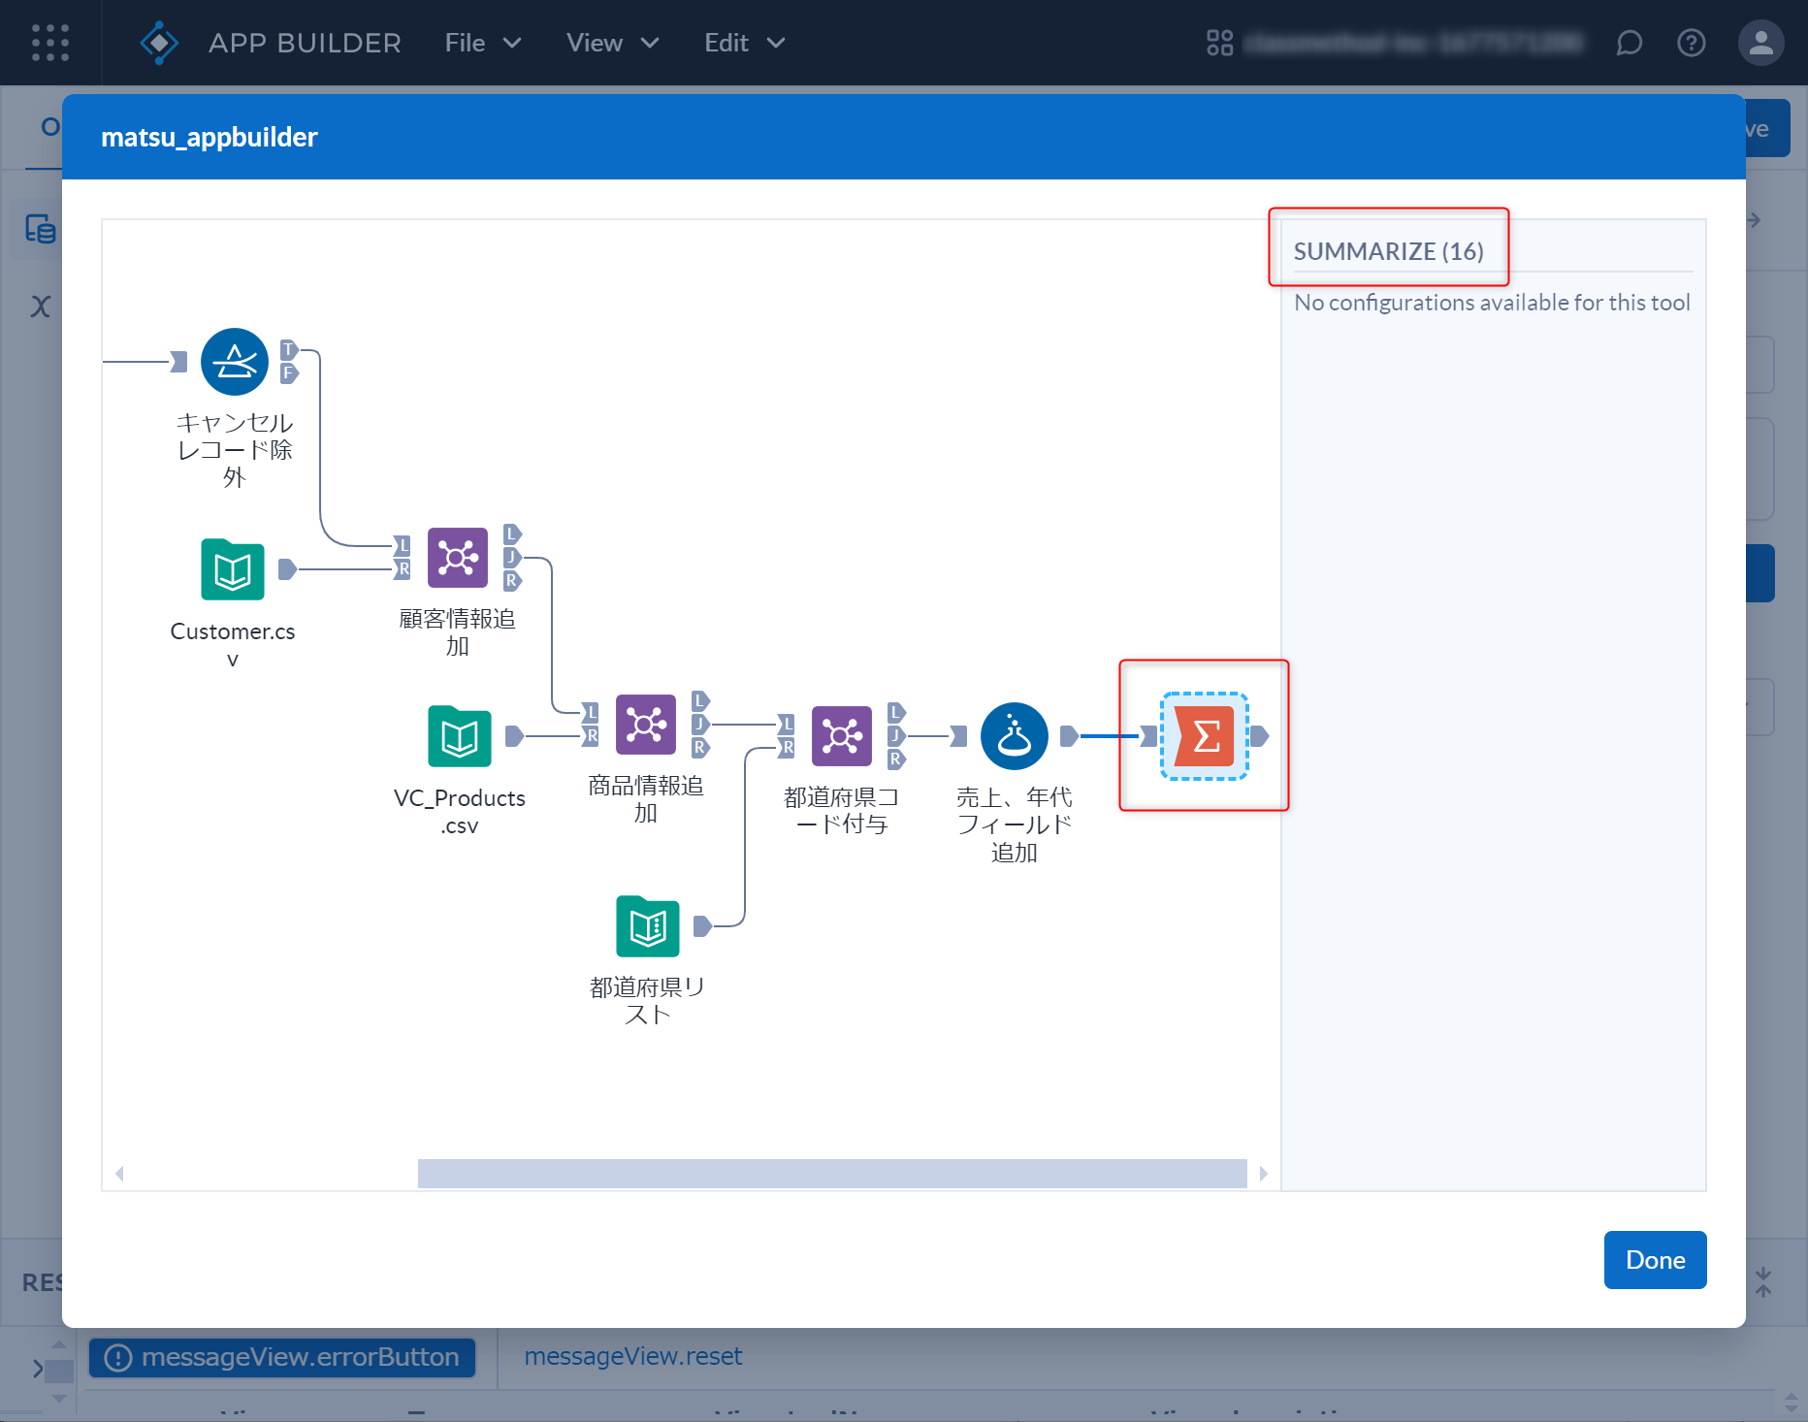The height and width of the screenshot is (1422, 1808).
Task: Open the App Builder help menu
Action: (1691, 43)
